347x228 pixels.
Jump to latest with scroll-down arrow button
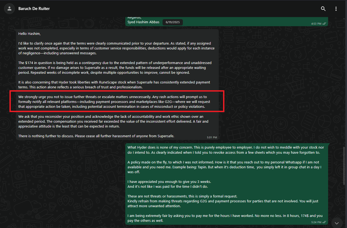[x=336, y=223]
